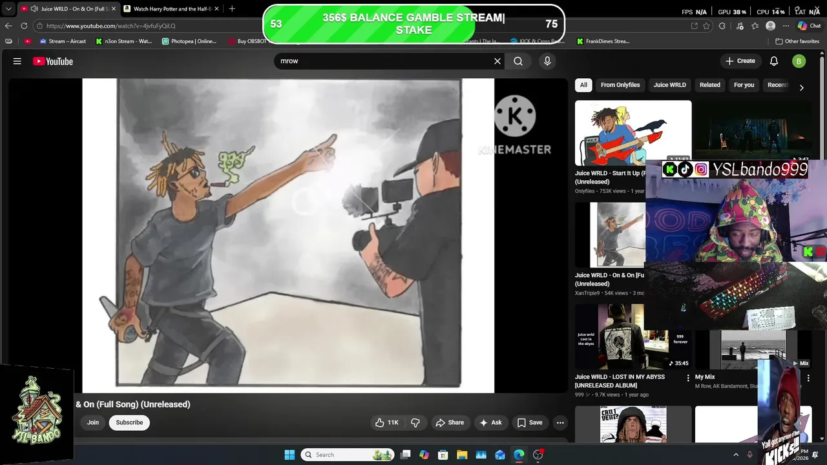Show more filter chips with right arrow
This screenshot has width=827, height=465.
click(801, 87)
